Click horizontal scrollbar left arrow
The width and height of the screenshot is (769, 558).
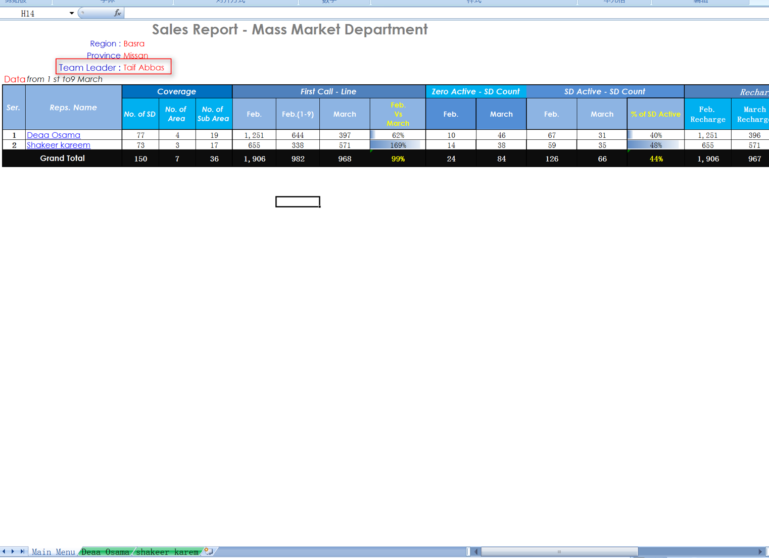tap(476, 551)
